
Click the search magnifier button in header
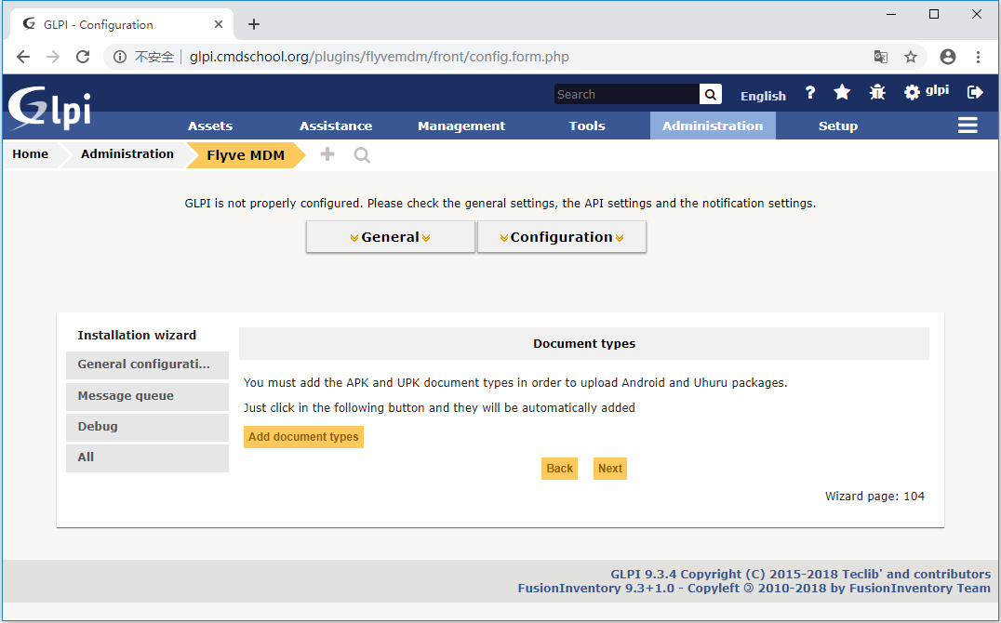(710, 95)
